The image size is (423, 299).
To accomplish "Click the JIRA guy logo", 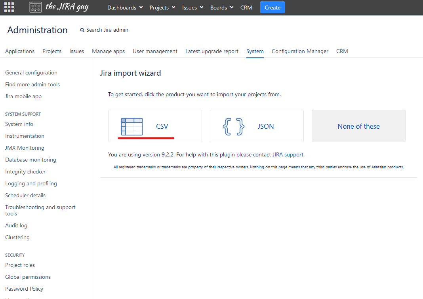I will [x=59, y=7].
